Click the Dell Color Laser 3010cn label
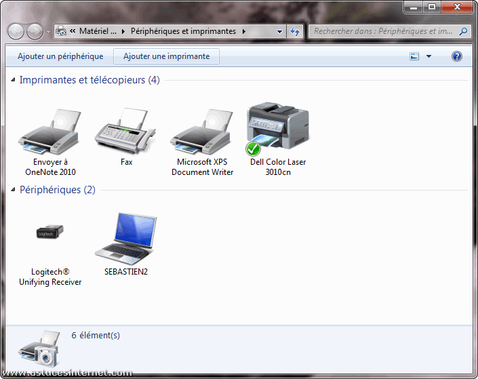This screenshot has width=478, height=379. tap(278, 167)
